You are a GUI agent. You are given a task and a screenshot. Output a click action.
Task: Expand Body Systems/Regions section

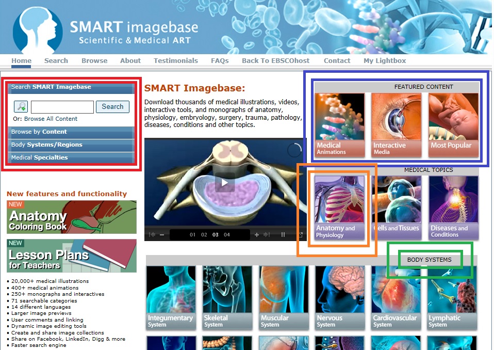(71, 145)
